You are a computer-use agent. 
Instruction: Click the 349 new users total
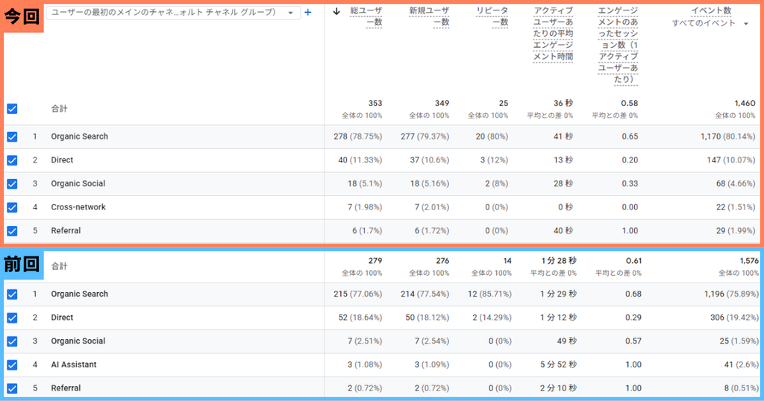(x=442, y=103)
